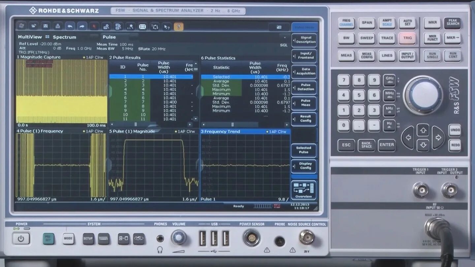
Task: Tap the Display Config softkey
Action: coord(304,166)
